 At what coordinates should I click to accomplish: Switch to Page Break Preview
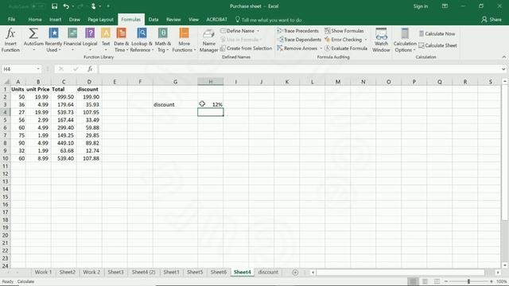click(437, 281)
